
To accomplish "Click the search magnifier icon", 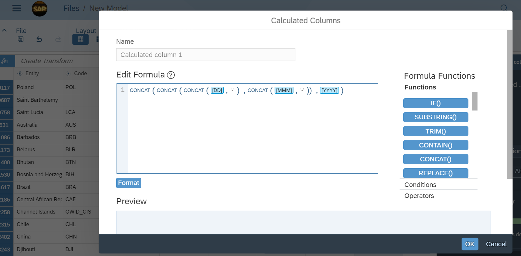I will (x=504, y=8).
